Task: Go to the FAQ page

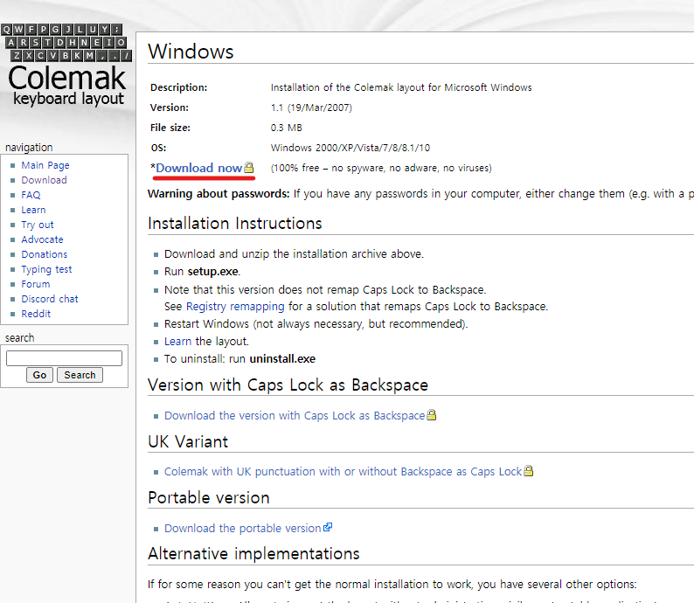Action: click(31, 195)
